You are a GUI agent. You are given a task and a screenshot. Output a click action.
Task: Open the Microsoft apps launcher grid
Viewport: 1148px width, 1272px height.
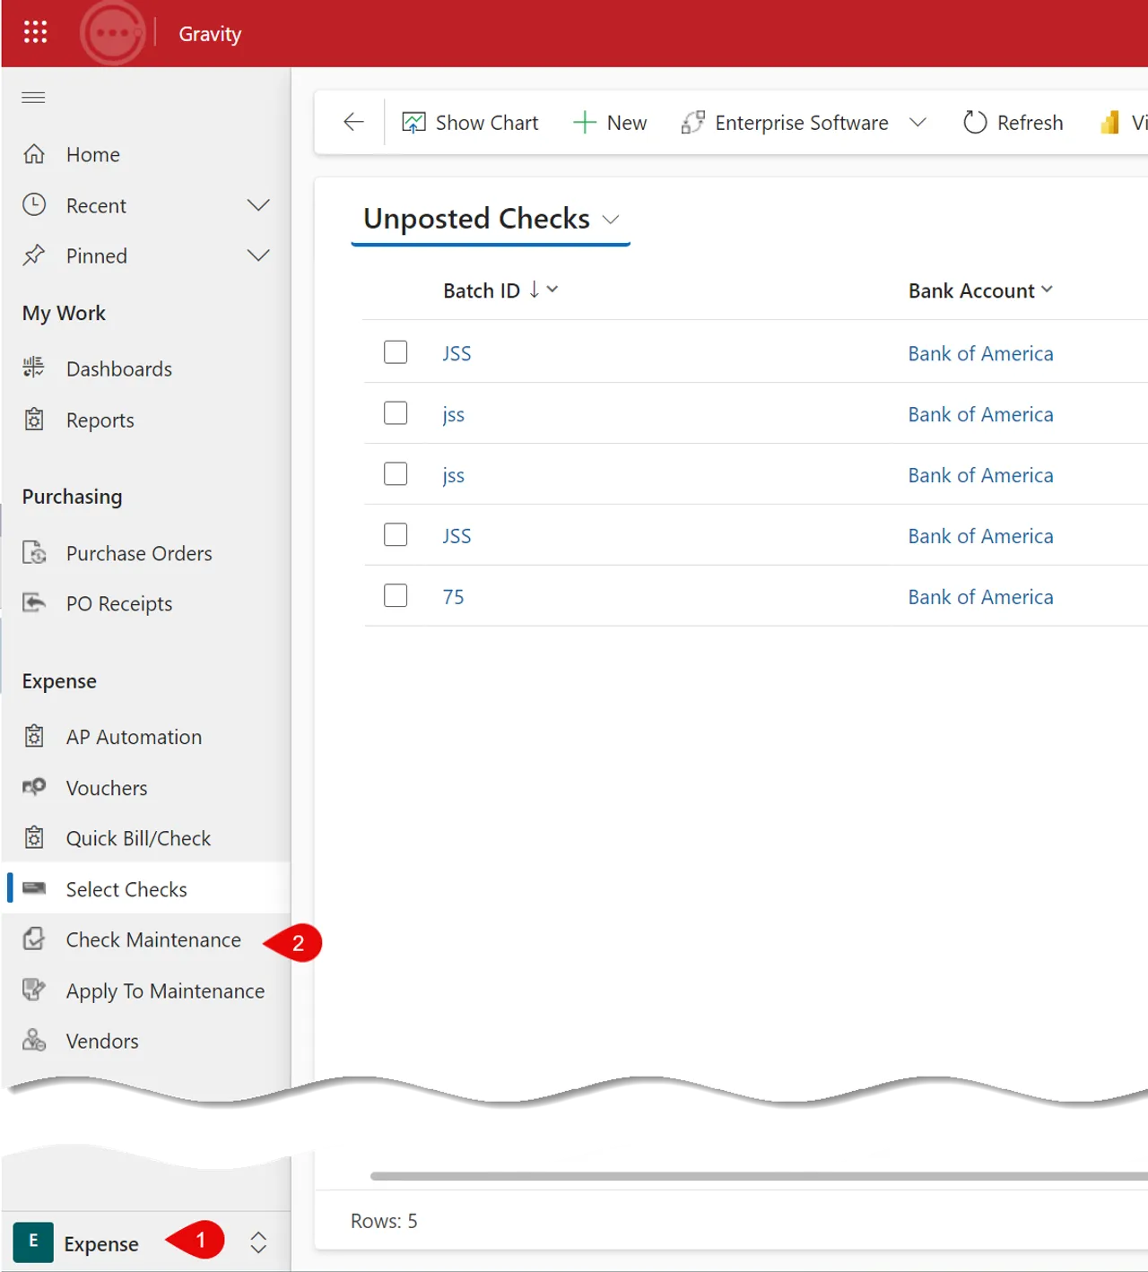34,31
